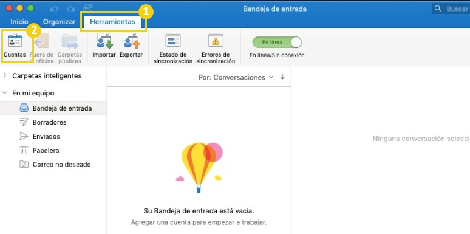Switch to the Inicio tab
470x234 pixels.
click(x=19, y=22)
